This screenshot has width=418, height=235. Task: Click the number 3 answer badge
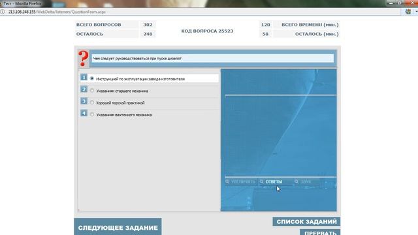click(84, 101)
